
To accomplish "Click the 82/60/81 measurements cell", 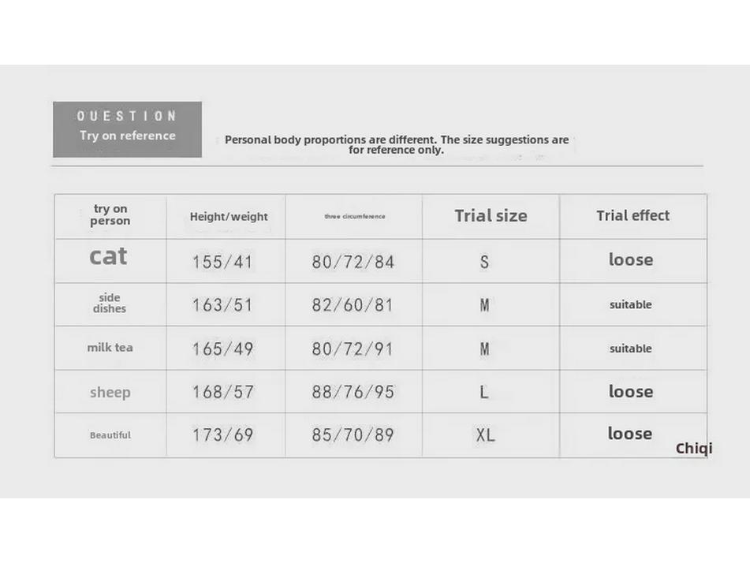I will (353, 305).
